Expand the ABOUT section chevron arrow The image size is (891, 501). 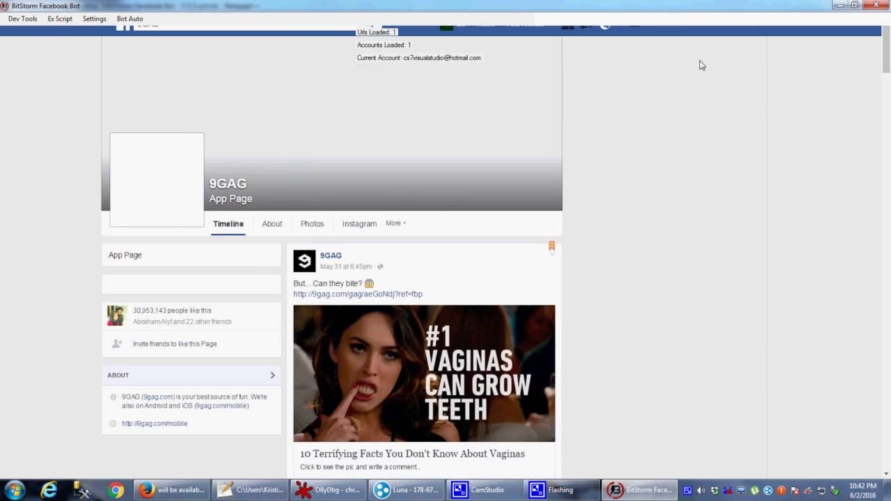coord(272,375)
